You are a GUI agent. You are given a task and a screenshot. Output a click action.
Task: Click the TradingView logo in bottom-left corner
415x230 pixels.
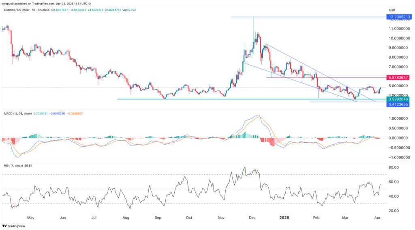[x=13, y=226]
